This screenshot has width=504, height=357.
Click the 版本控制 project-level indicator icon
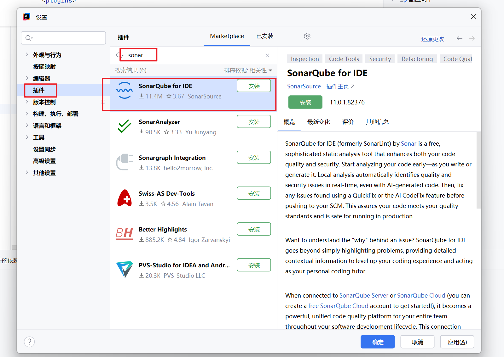[x=103, y=102]
